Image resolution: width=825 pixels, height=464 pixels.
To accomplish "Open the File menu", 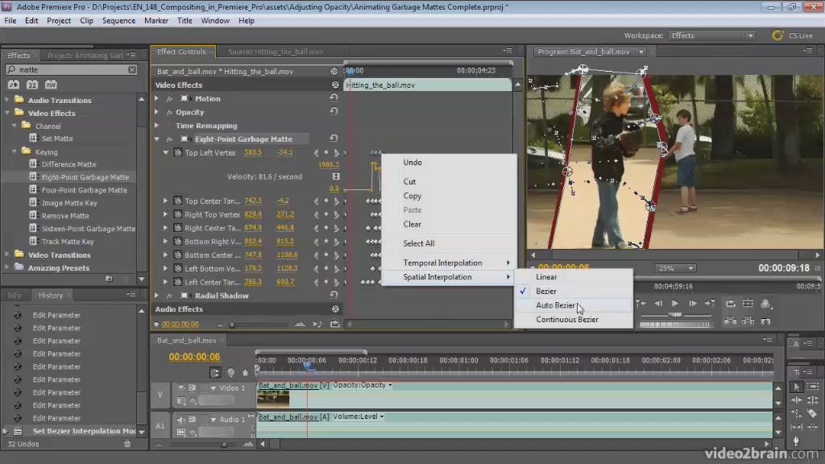I will pos(10,20).
